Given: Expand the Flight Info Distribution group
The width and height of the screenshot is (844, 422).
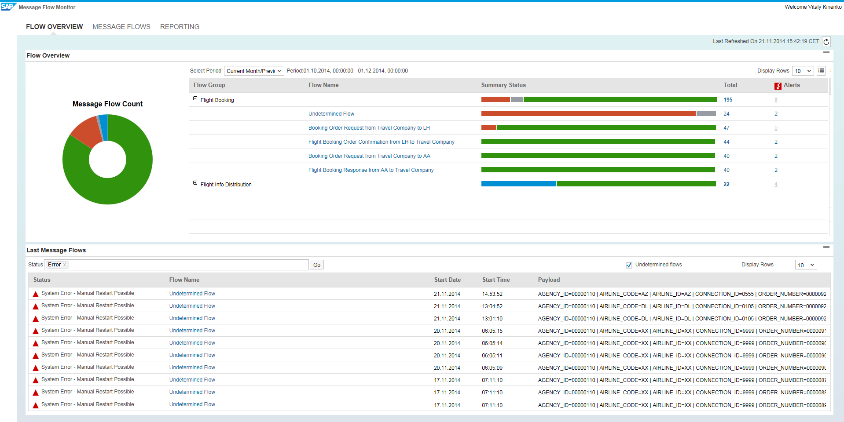Looking at the screenshot, I should pos(195,183).
